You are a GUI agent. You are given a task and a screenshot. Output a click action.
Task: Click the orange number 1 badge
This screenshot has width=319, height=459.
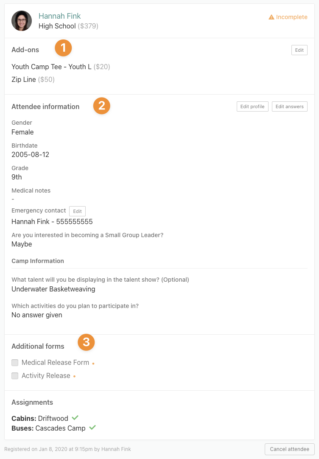pyautogui.click(x=63, y=48)
